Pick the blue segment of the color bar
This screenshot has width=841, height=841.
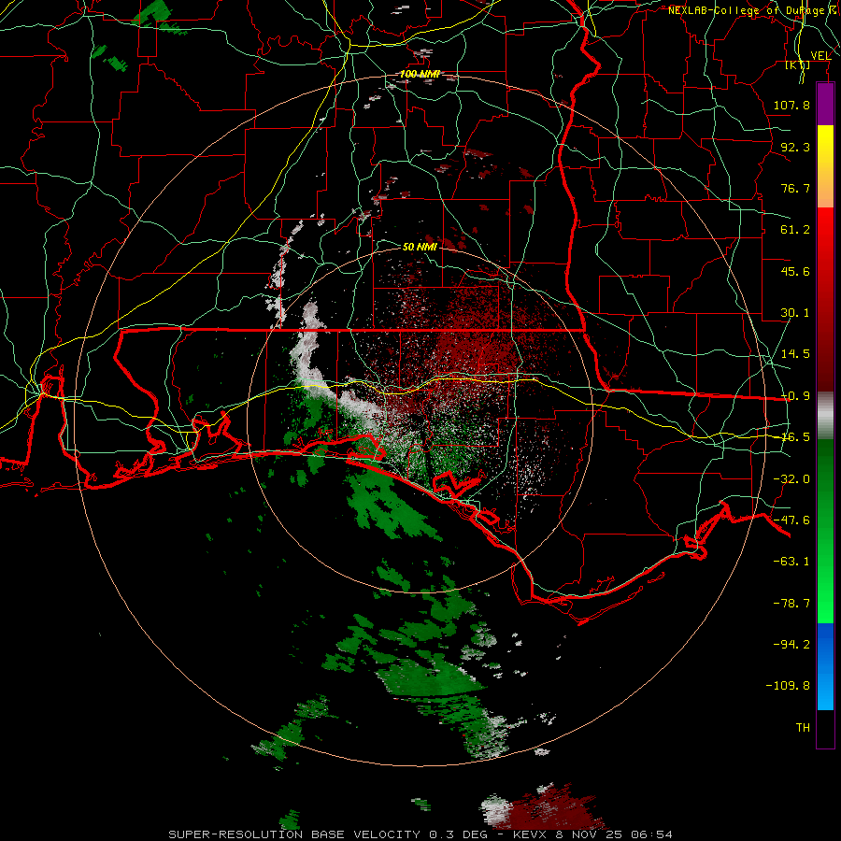click(825, 666)
